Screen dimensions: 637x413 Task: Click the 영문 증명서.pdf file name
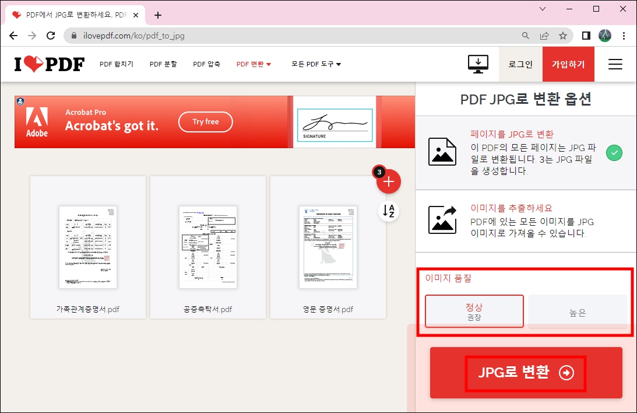(328, 309)
